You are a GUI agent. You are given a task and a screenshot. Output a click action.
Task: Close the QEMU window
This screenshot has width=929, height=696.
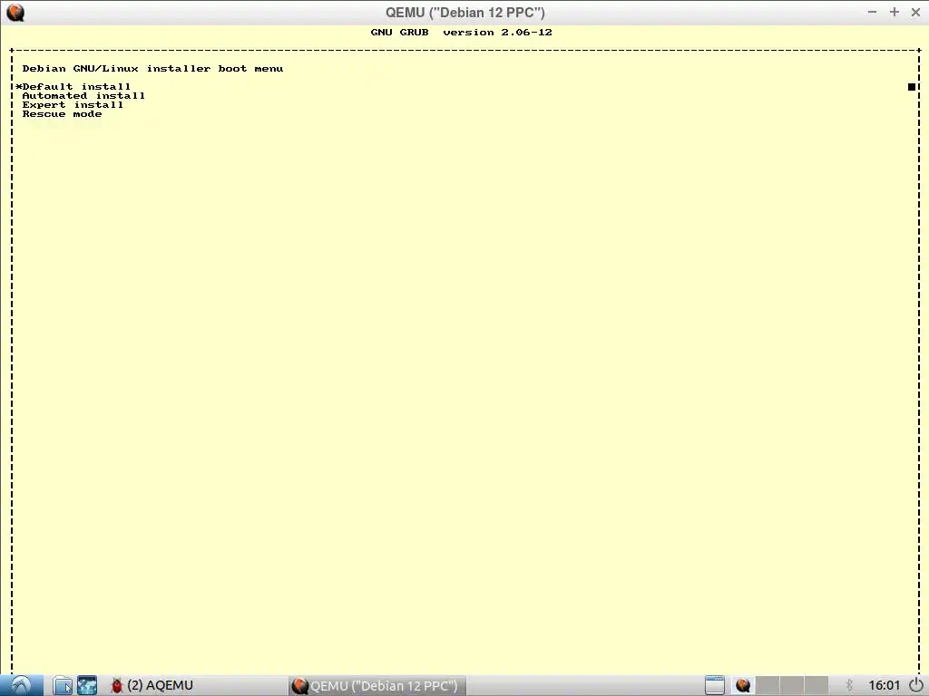tap(915, 12)
